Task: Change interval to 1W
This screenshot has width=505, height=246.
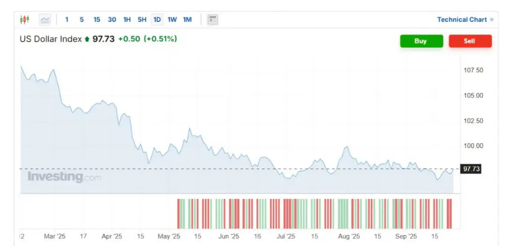Action: coord(172,20)
